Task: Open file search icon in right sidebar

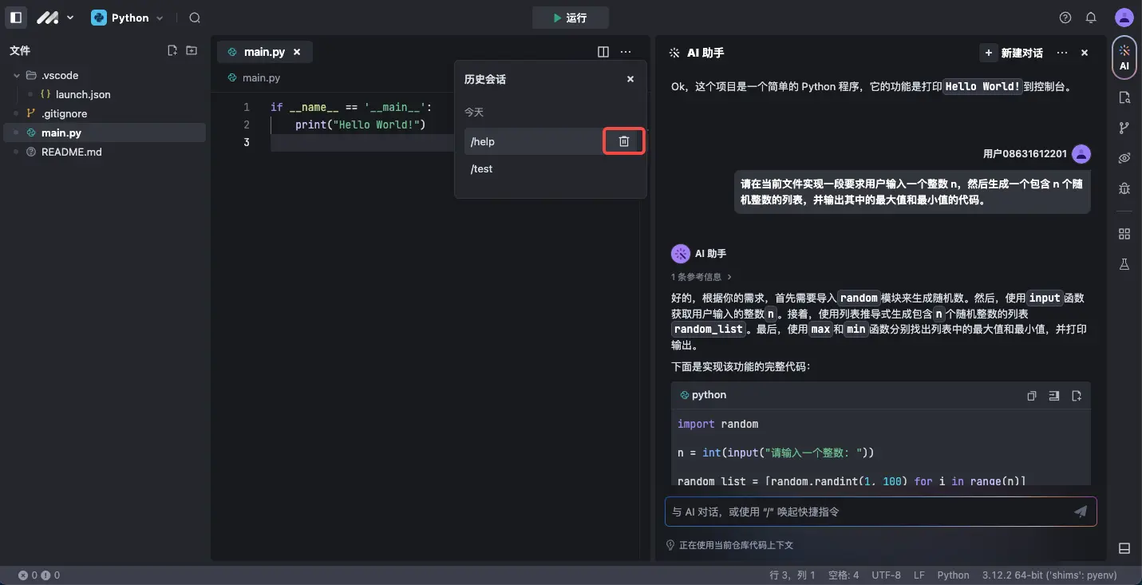Action: coord(1124,97)
